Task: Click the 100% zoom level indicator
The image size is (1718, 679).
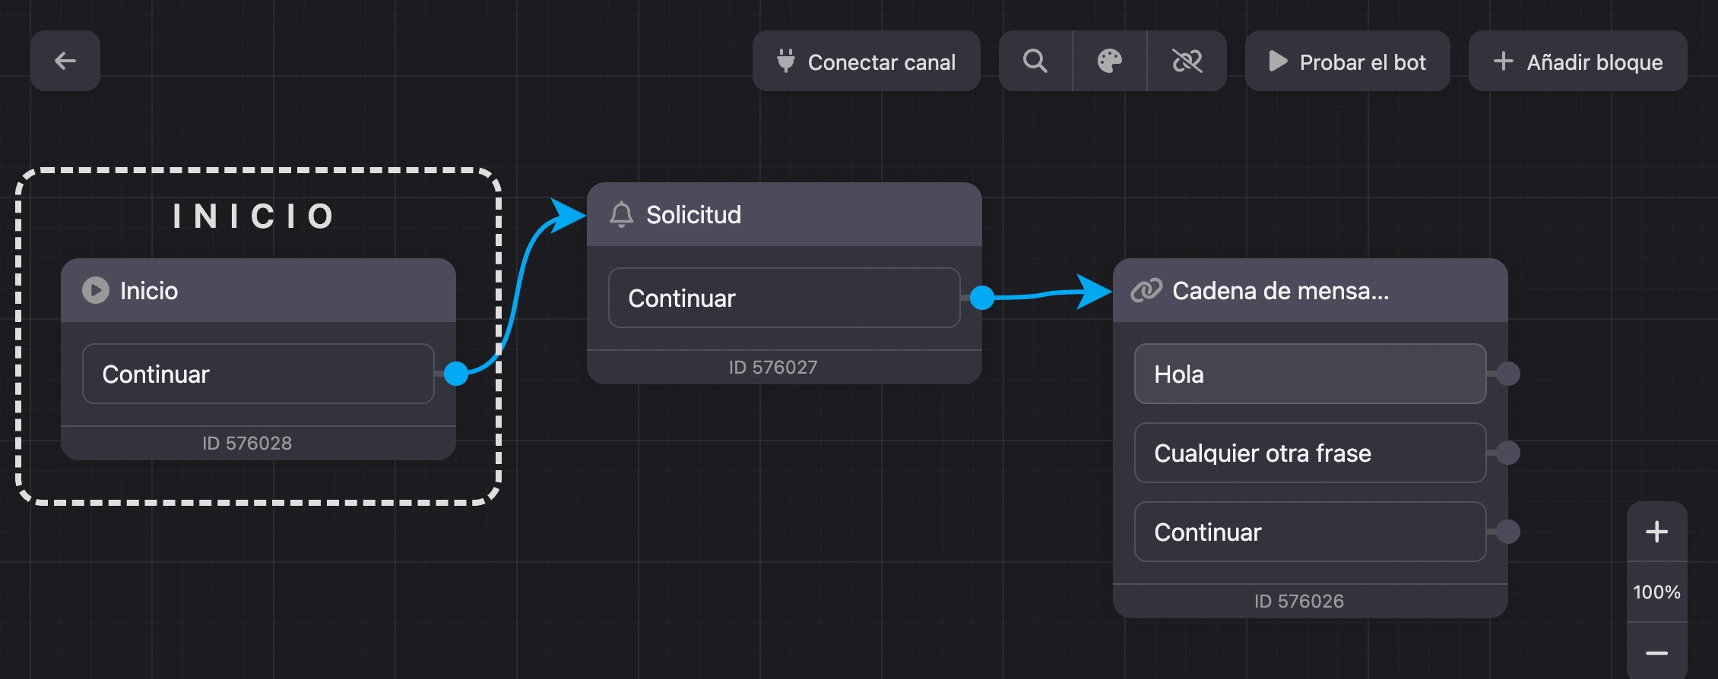Action: tap(1657, 592)
